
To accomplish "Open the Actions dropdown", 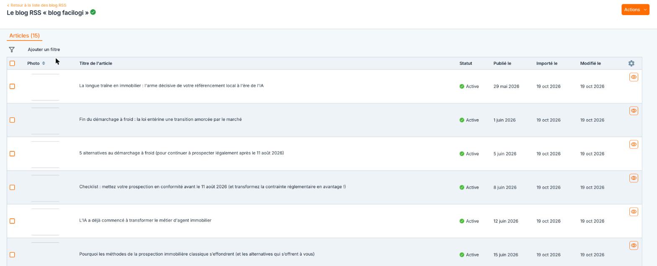I will [x=635, y=10].
